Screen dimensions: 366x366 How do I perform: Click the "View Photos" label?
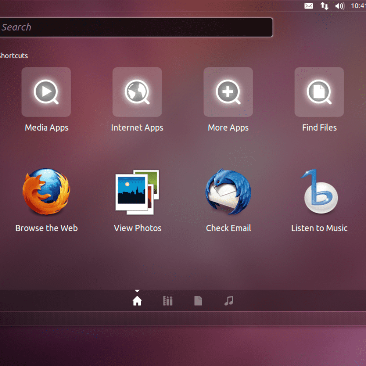pos(138,228)
